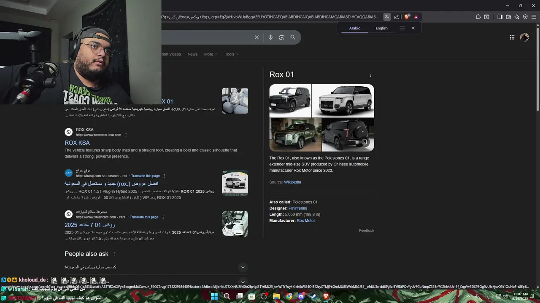Viewport: 540px width, 303px height.
Task: Open the Google account avatar
Action: point(524,37)
